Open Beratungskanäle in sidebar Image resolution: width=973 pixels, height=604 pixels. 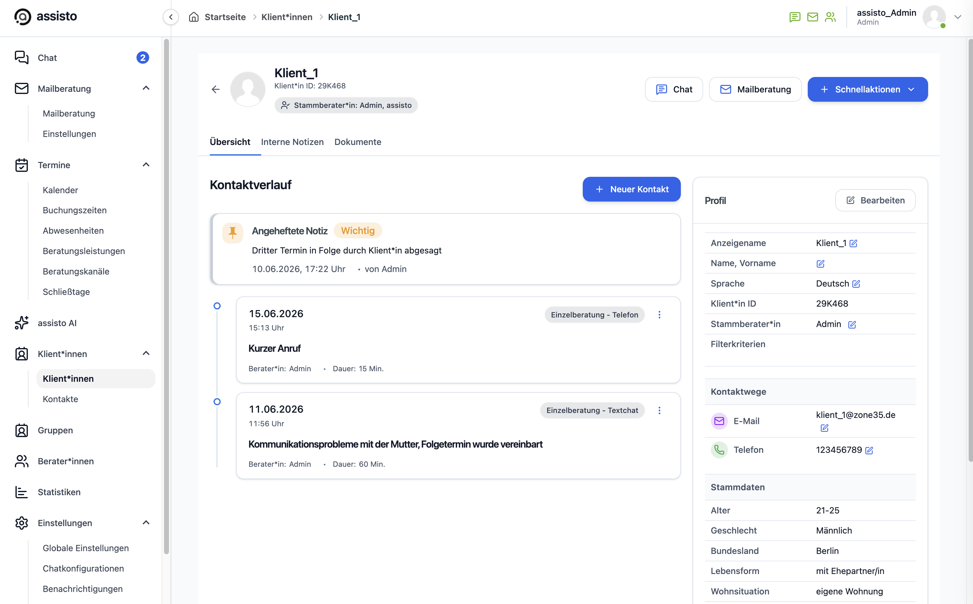pyautogui.click(x=76, y=271)
